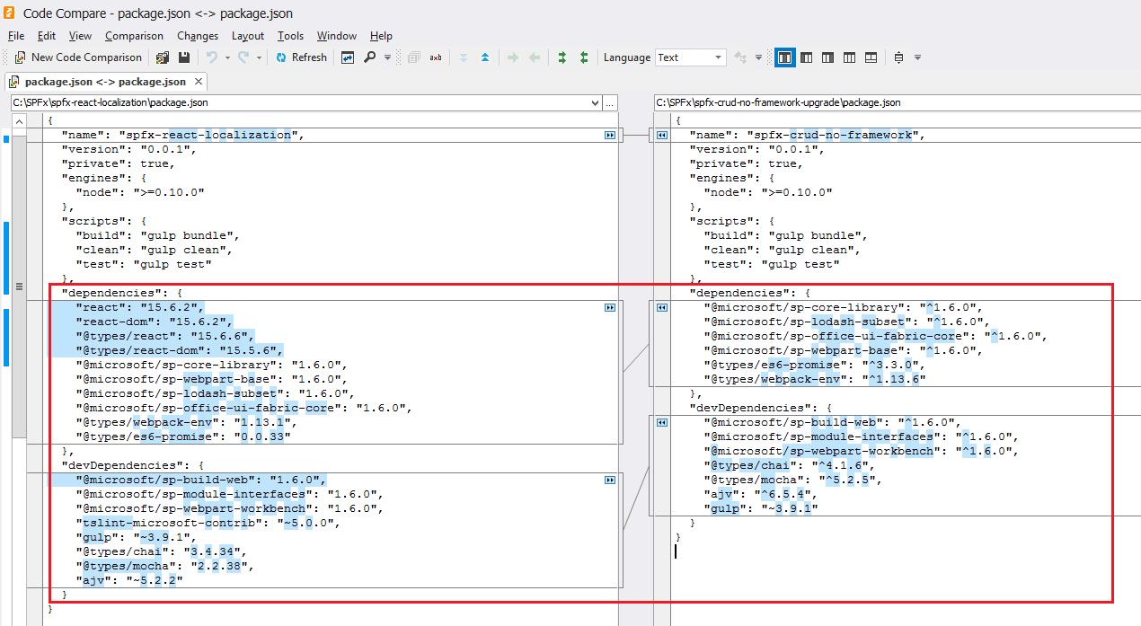Click the Swap Panes icon beside Refresh
The image size is (1141, 626).
click(x=348, y=57)
